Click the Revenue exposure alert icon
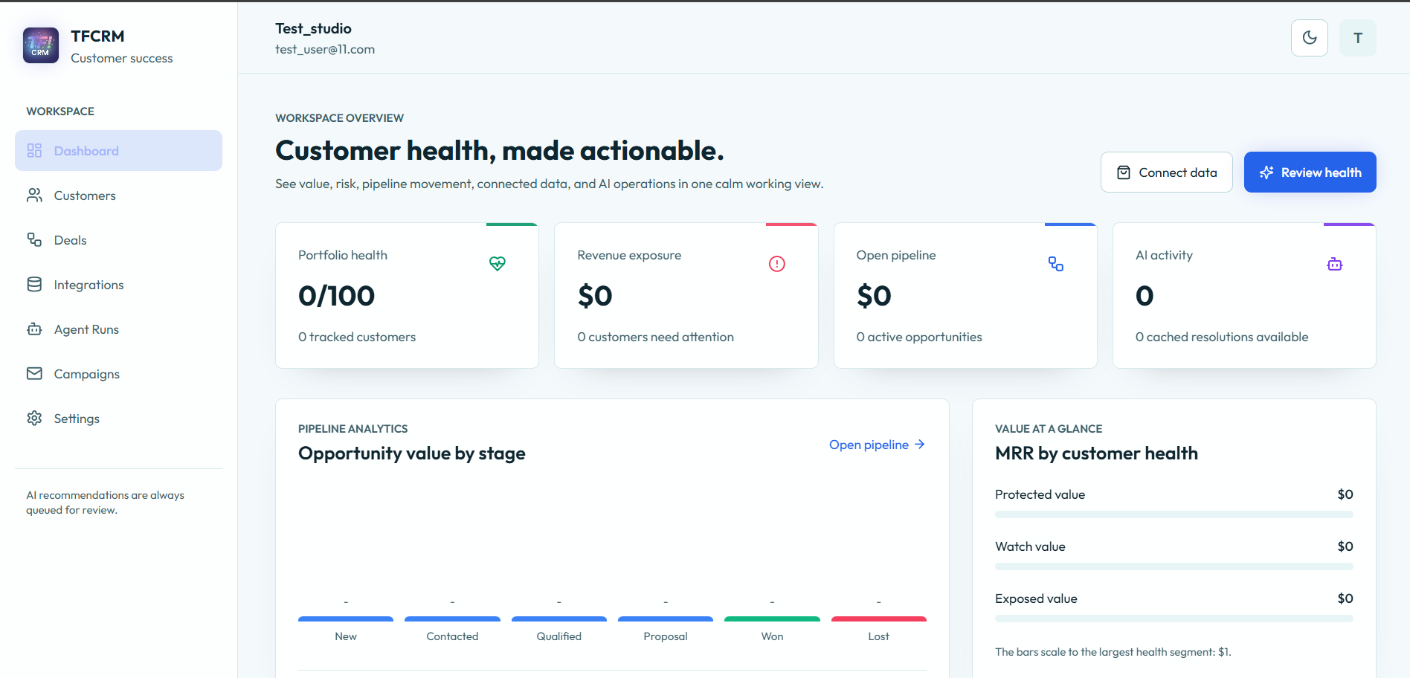Viewport: 1410px width, 678px height. pos(777,264)
